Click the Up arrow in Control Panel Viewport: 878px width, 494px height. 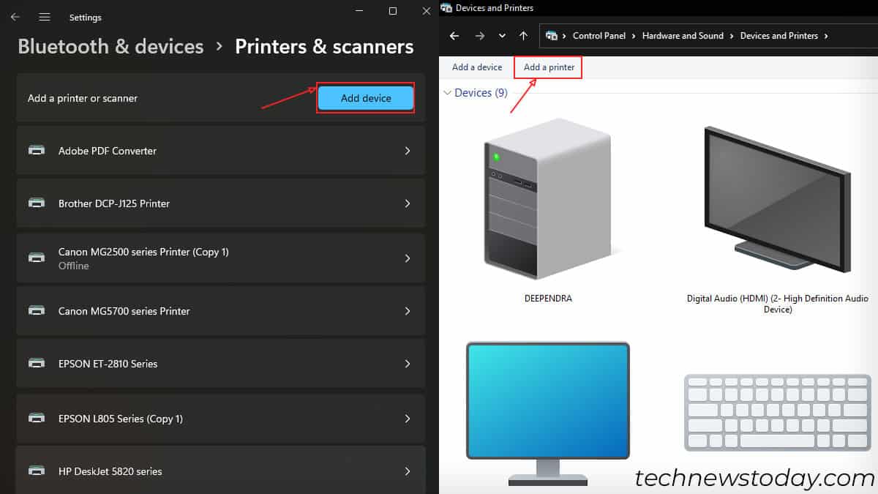[523, 36]
